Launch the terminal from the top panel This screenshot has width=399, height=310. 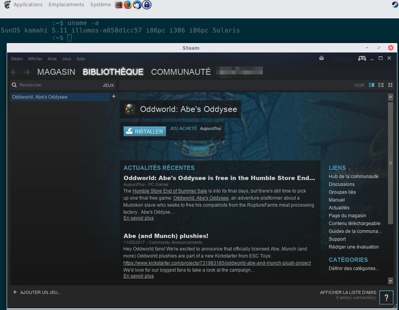(118, 5)
